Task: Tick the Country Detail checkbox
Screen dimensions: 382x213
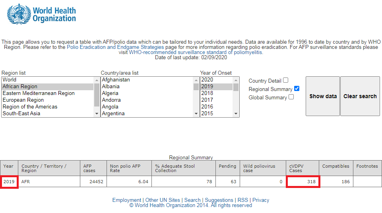Action: (286, 80)
